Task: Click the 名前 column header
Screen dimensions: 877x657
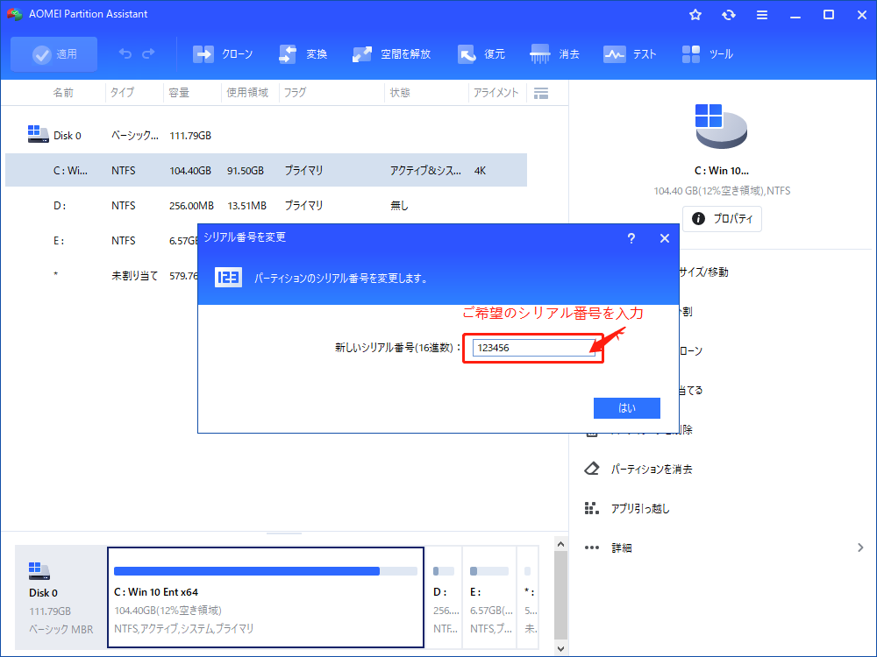Action: click(63, 93)
